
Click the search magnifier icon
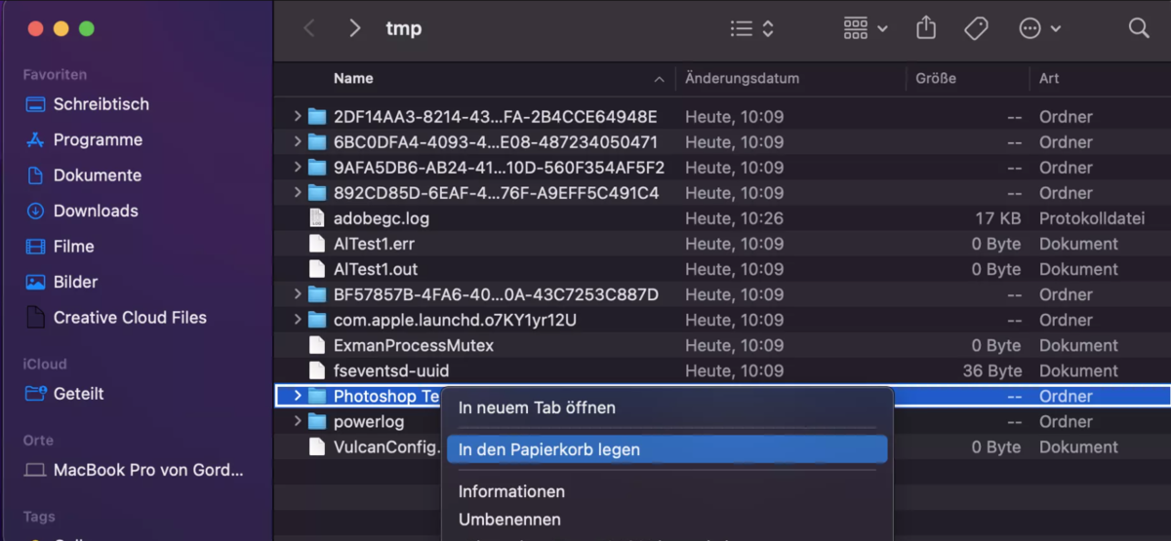[x=1139, y=28]
